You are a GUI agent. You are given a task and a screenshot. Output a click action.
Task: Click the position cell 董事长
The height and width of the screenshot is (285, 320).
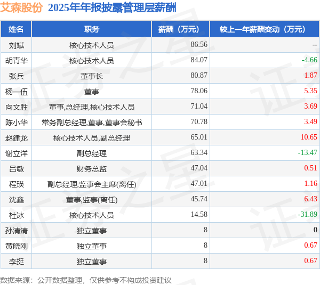tap(92, 76)
